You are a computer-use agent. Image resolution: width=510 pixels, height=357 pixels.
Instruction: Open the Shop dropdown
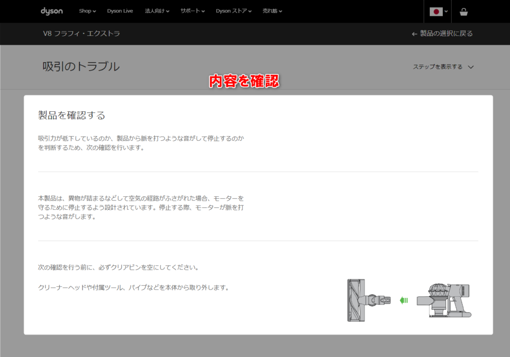pos(87,11)
